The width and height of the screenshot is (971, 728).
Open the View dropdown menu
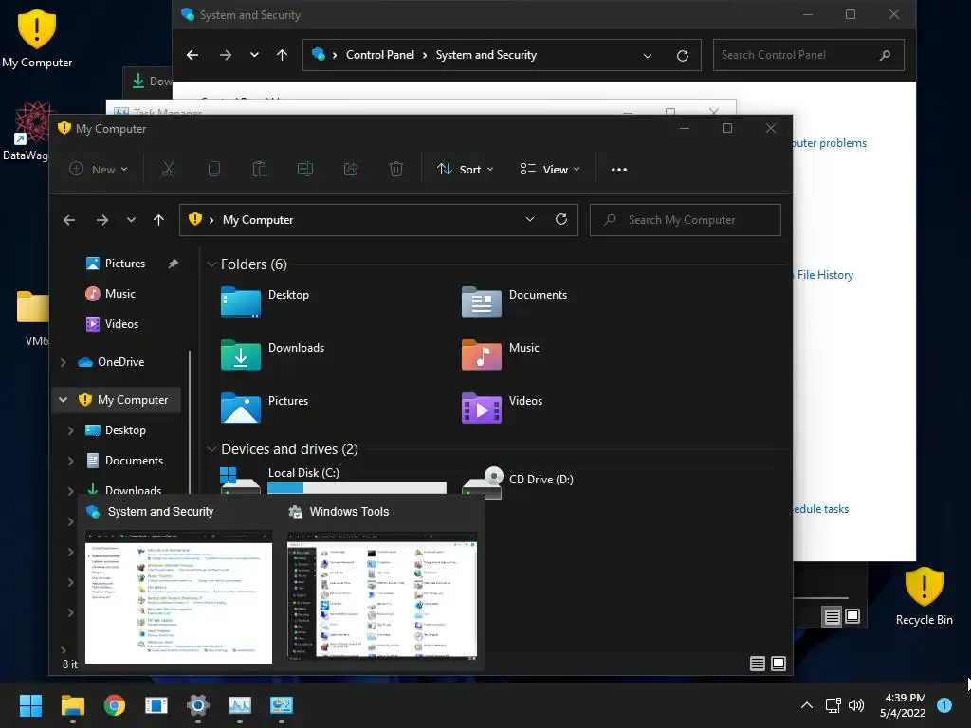click(551, 169)
